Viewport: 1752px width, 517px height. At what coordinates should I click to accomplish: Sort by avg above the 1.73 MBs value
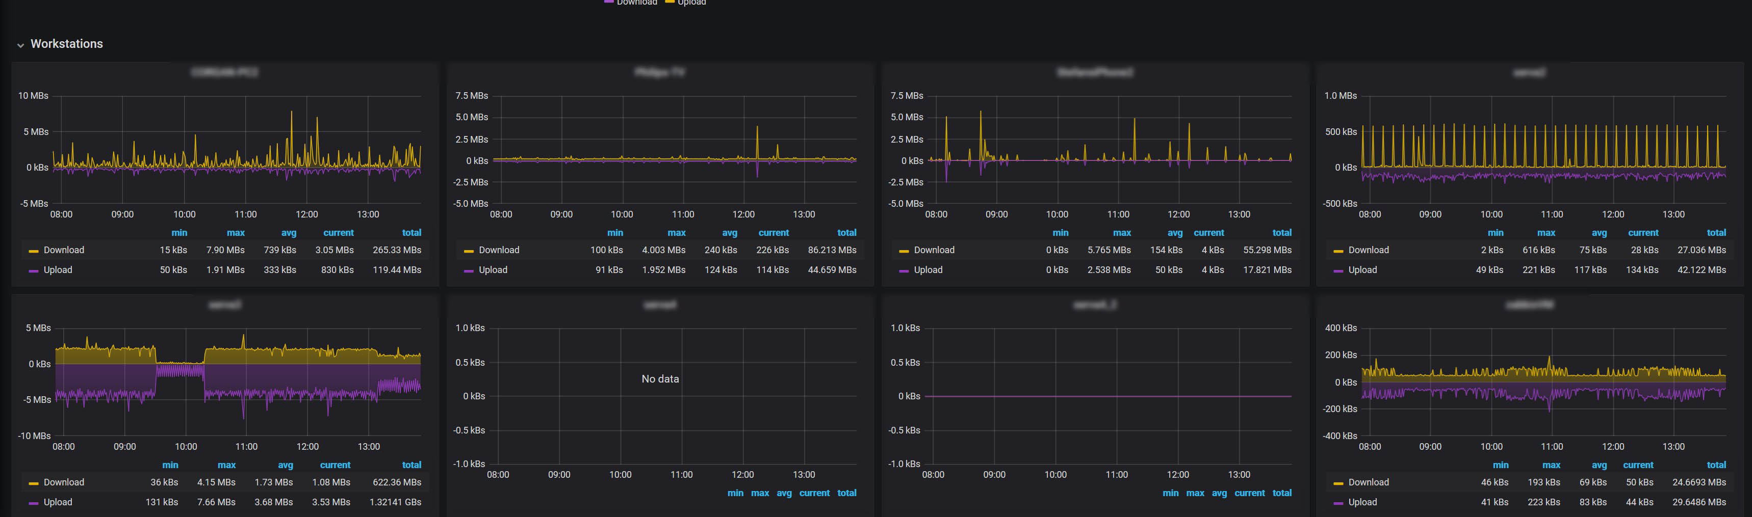click(286, 465)
